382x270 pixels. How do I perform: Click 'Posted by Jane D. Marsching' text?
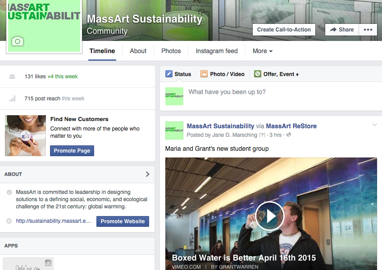pos(222,135)
